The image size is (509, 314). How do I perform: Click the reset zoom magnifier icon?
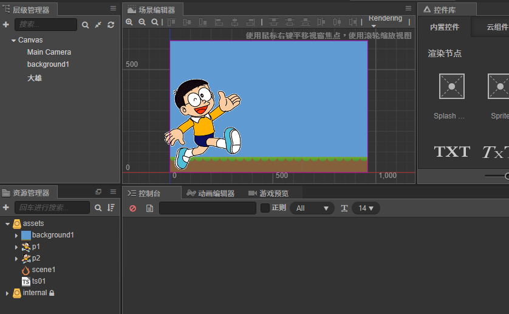click(x=155, y=22)
